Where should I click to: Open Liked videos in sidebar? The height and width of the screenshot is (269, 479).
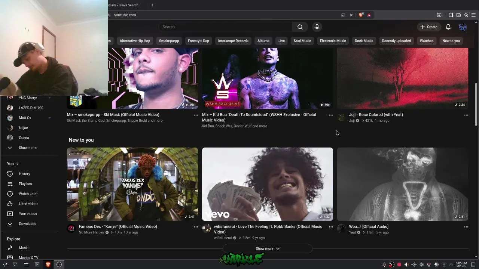[x=29, y=204]
